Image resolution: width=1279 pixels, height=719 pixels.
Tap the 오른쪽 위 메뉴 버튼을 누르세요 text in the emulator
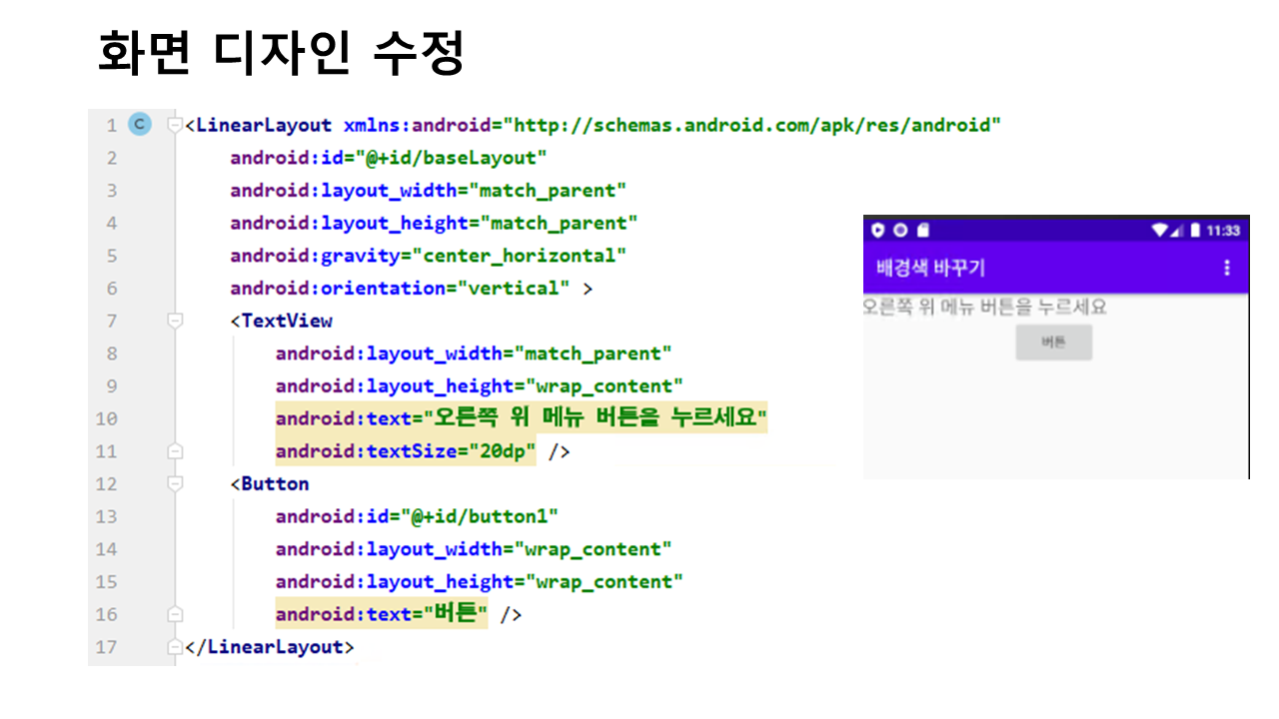pos(985,307)
